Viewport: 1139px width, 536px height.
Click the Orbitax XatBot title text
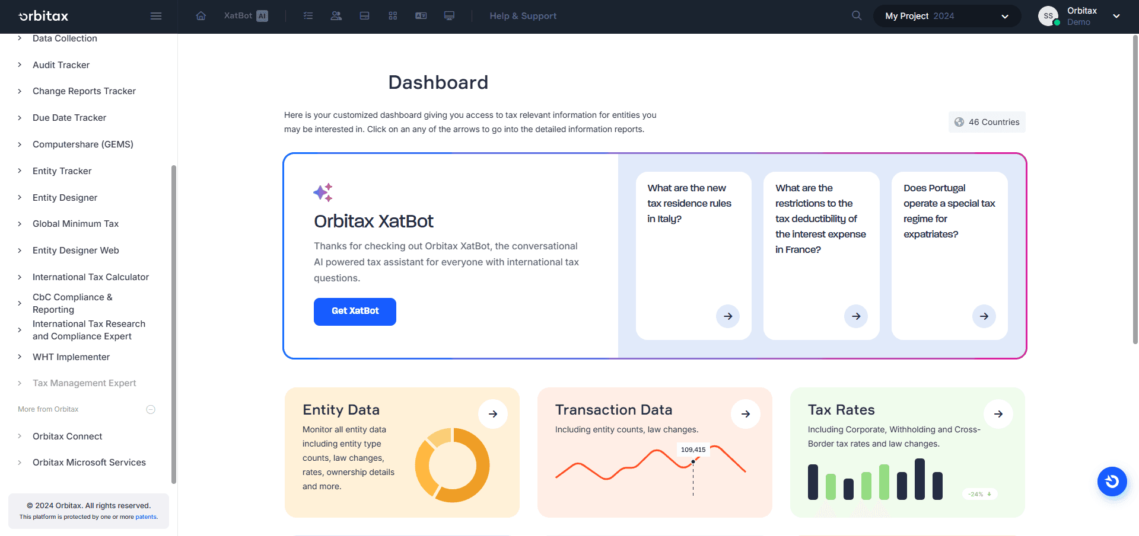[374, 221]
